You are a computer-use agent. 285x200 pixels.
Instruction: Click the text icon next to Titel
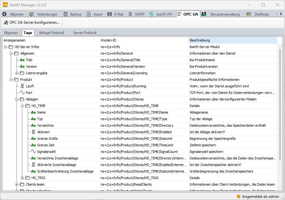coord(22,60)
